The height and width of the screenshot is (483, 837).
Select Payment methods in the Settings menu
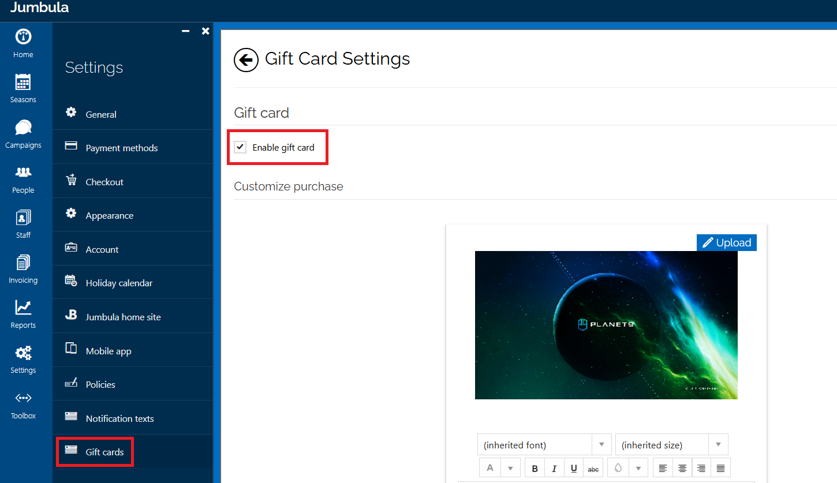pyautogui.click(x=121, y=148)
